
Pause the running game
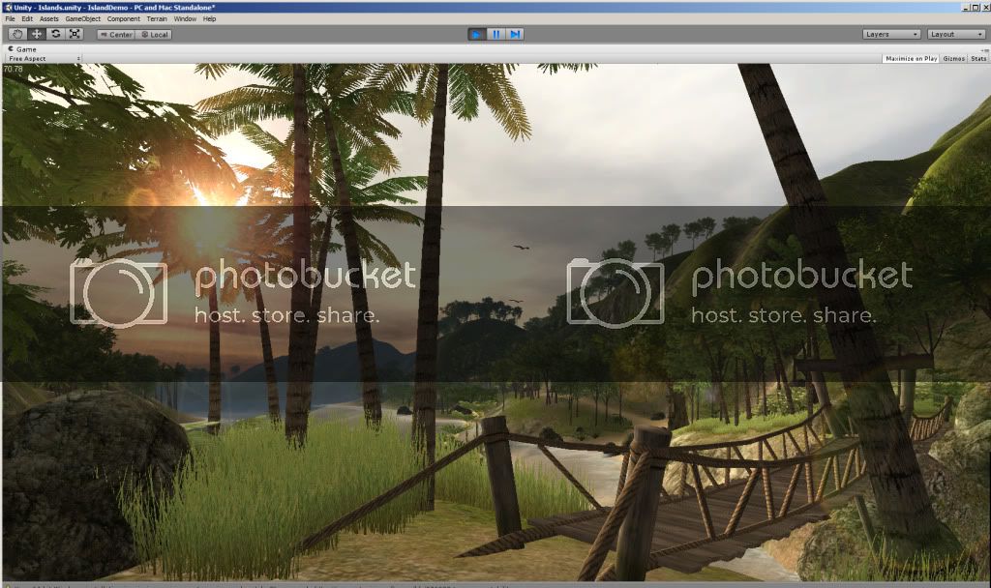point(496,34)
